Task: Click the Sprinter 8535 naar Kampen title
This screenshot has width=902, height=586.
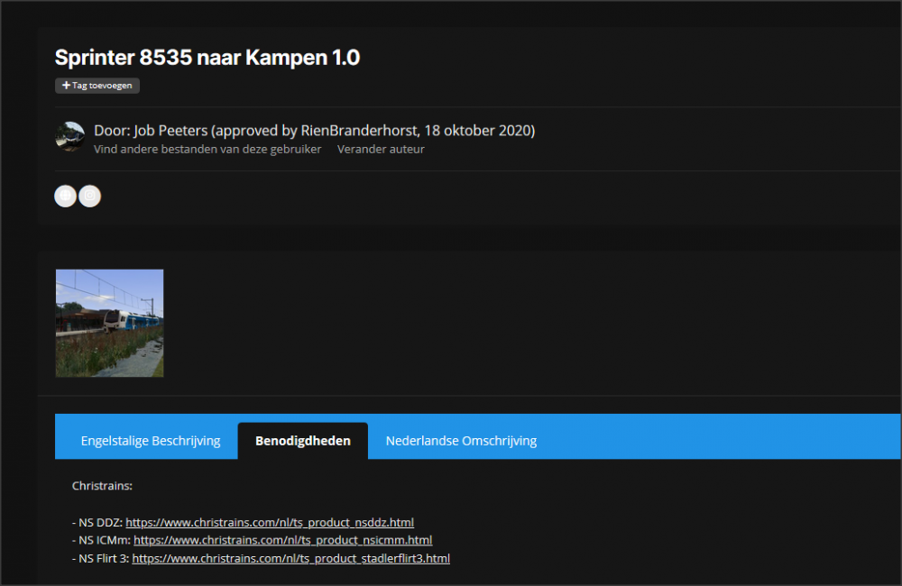Action: point(207,58)
